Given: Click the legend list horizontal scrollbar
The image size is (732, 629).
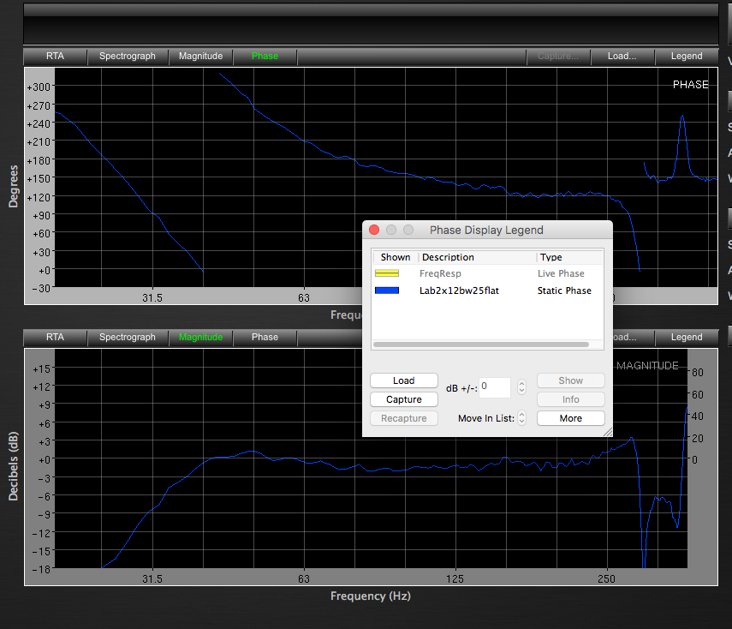Looking at the screenshot, I should [x=481, y=344].
